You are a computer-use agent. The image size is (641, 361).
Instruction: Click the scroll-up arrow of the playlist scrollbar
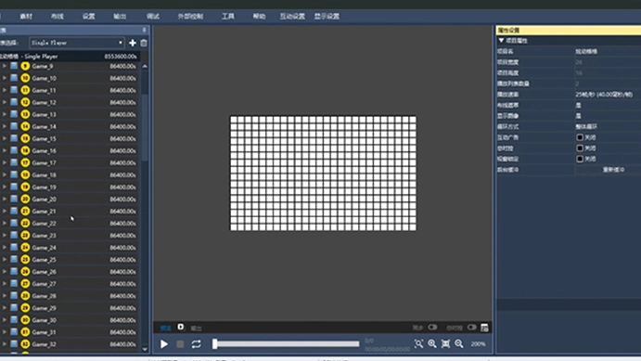point(145,66)
